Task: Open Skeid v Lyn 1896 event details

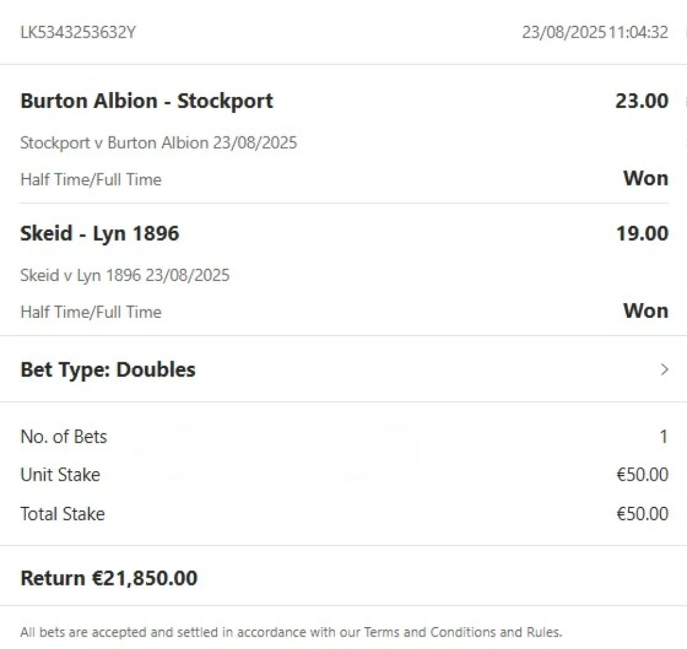Action: click(x=125, y=276)
